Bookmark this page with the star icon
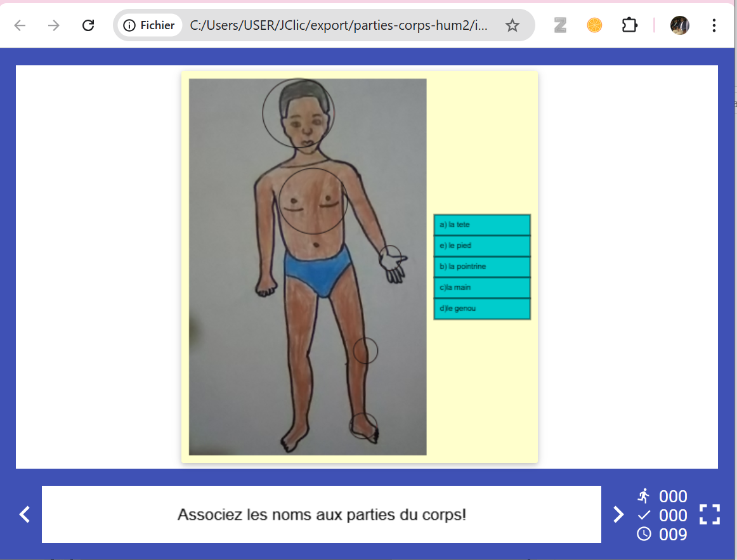The width and height of the screenshot is (737, 560). [x=512, y=25]
